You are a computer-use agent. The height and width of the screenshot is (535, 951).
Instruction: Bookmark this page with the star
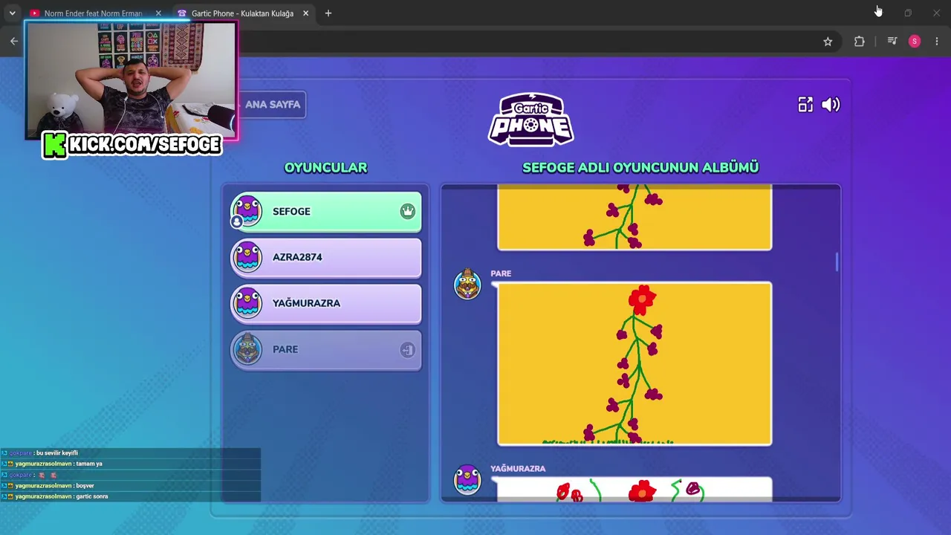828,42
